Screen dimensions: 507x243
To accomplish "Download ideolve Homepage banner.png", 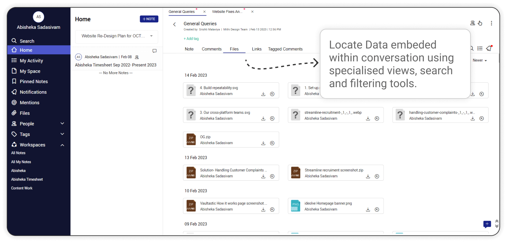I will pyautogui.click(x=368, y=210).
